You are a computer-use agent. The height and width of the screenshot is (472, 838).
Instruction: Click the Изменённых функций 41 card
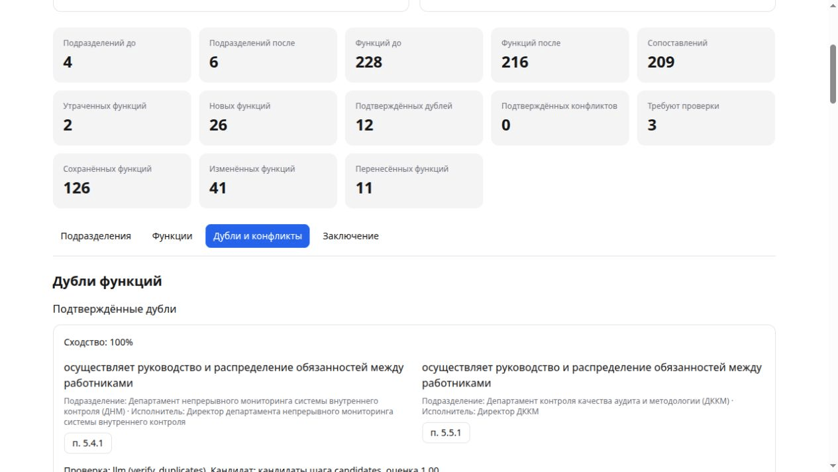(268, 181)
